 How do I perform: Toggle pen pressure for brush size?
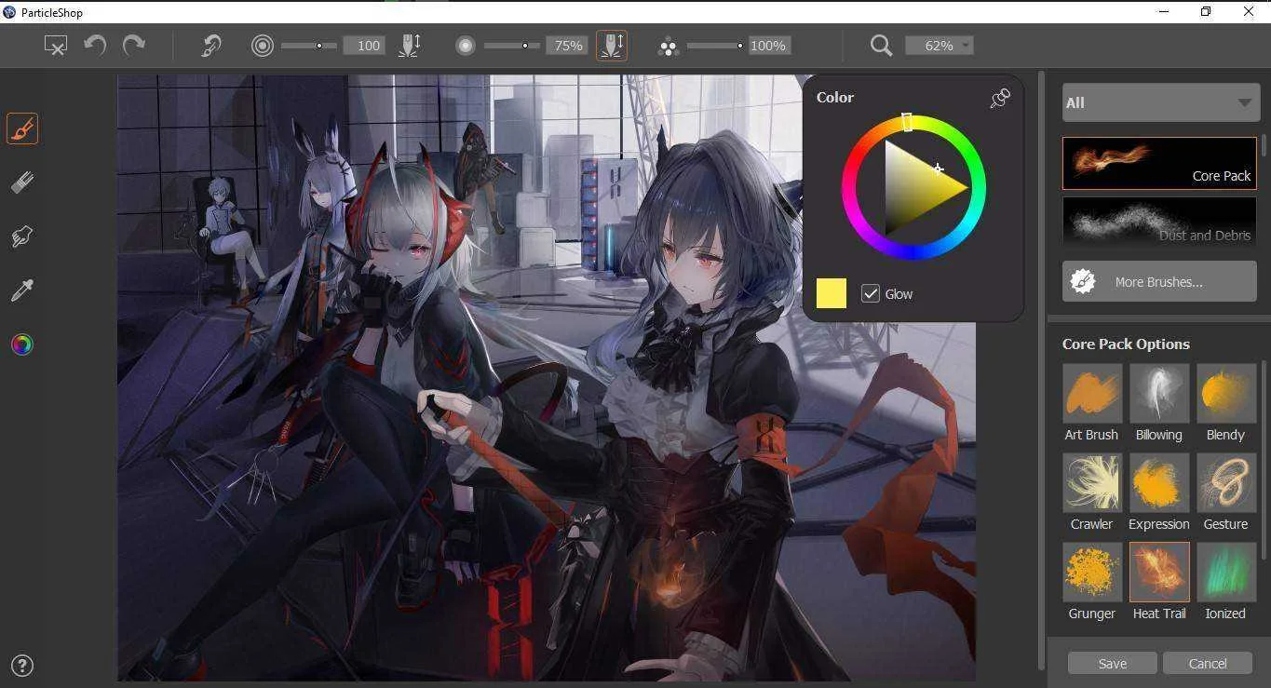coord(410,46)
